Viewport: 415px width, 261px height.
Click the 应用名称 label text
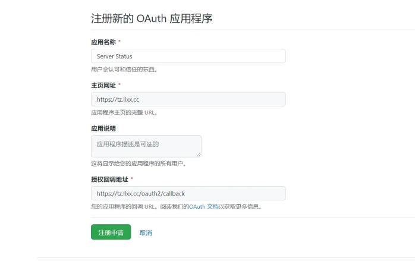pos(103,42)
